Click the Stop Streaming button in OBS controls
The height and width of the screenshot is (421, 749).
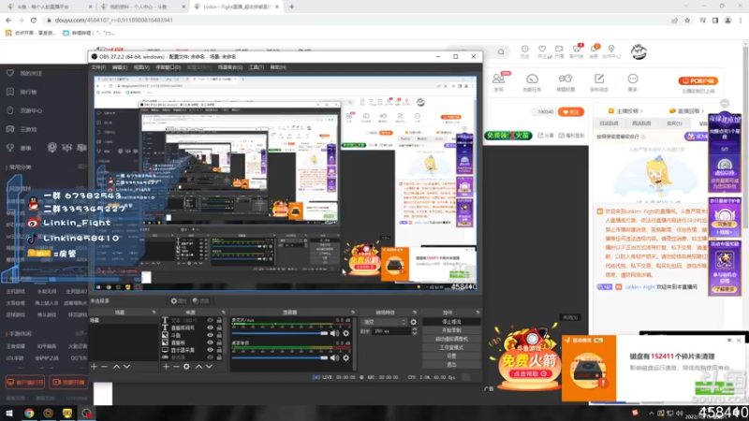(x=451, y=322)
